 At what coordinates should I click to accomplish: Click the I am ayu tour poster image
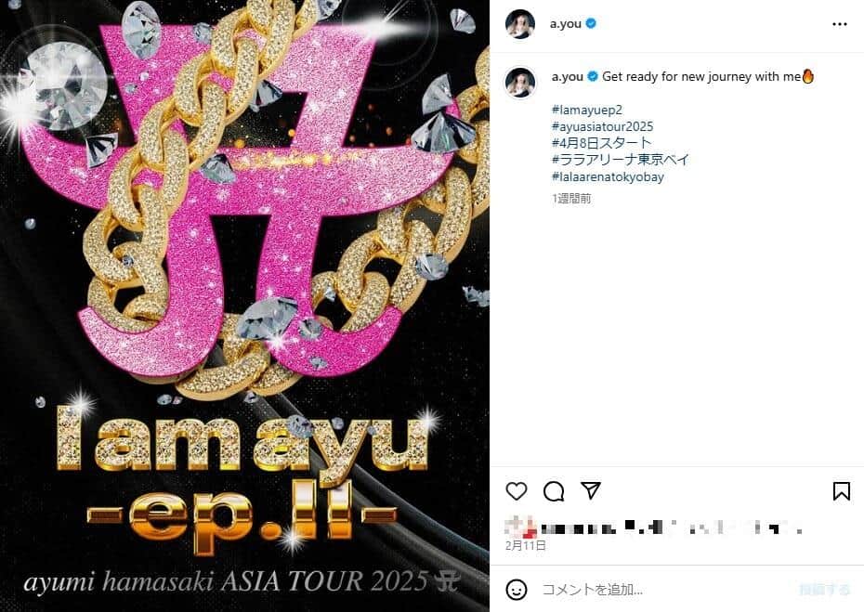point(244,306)
